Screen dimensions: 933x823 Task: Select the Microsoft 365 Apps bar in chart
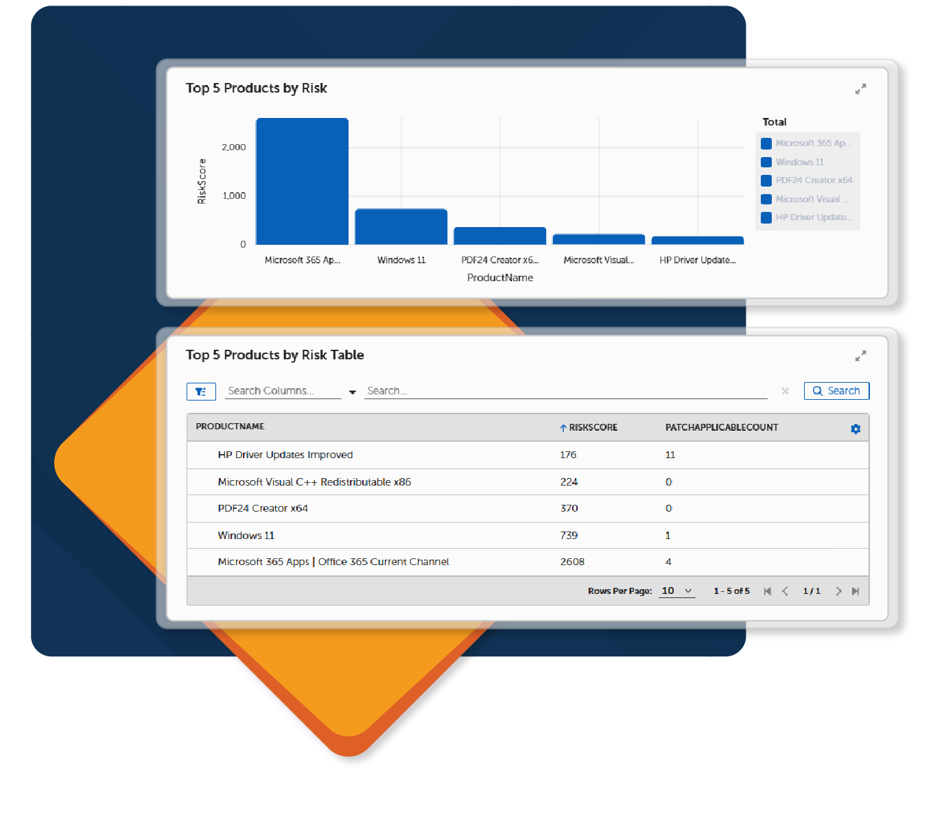coord(303,181)
